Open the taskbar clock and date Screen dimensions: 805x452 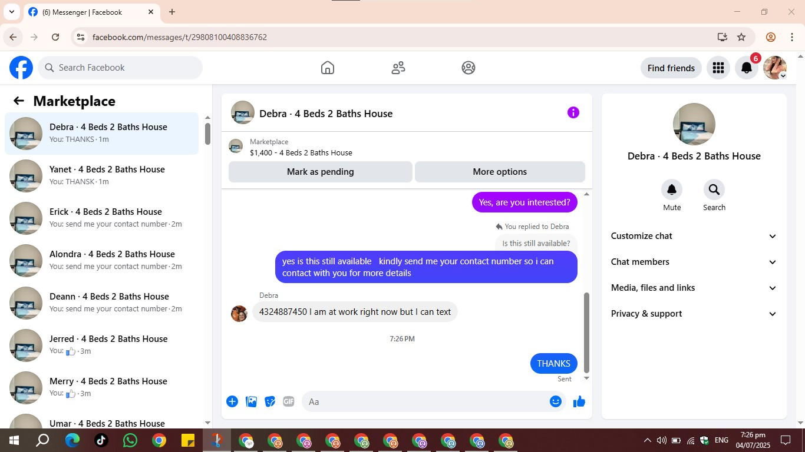point(753,440)
